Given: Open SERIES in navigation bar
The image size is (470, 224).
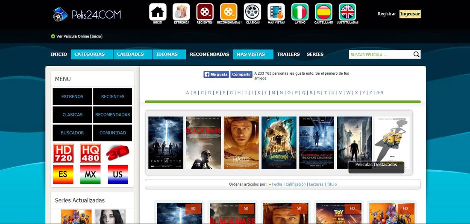Looking at the screenshot, I should pyautogui.click(x=315, y=54).
